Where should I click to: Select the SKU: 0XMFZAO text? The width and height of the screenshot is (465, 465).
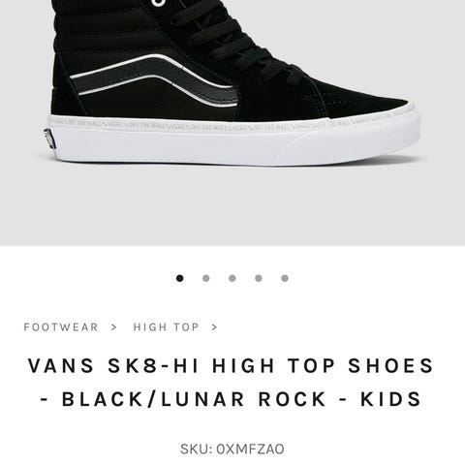tap(232, 449)
